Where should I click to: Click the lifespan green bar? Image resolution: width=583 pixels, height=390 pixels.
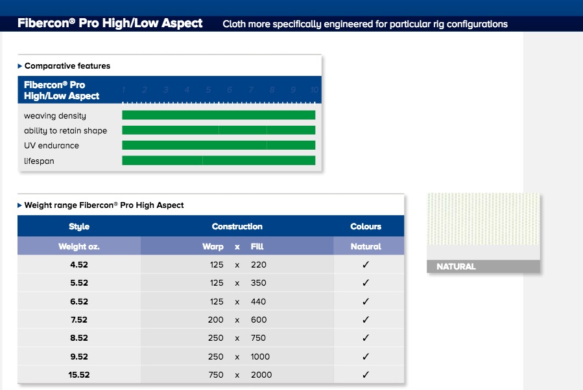point(219,161)
